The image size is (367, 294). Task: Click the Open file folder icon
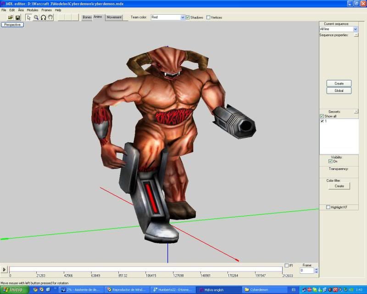point(10,17)
